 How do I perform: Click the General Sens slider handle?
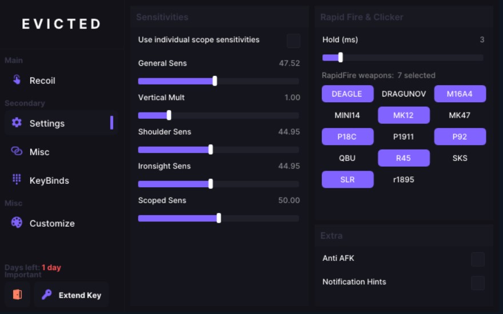click(215, 81)
